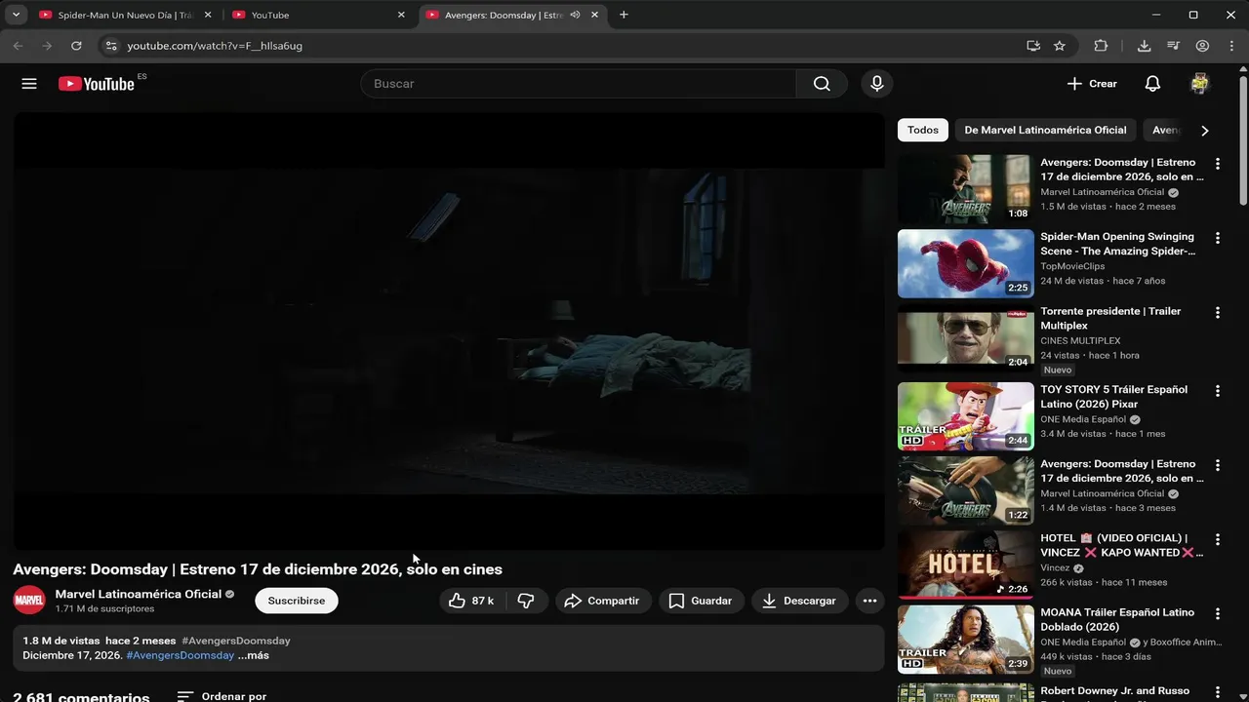
Task: Go to YouTube home via logo
Action: pyautogui.click(x=97, y=84)
